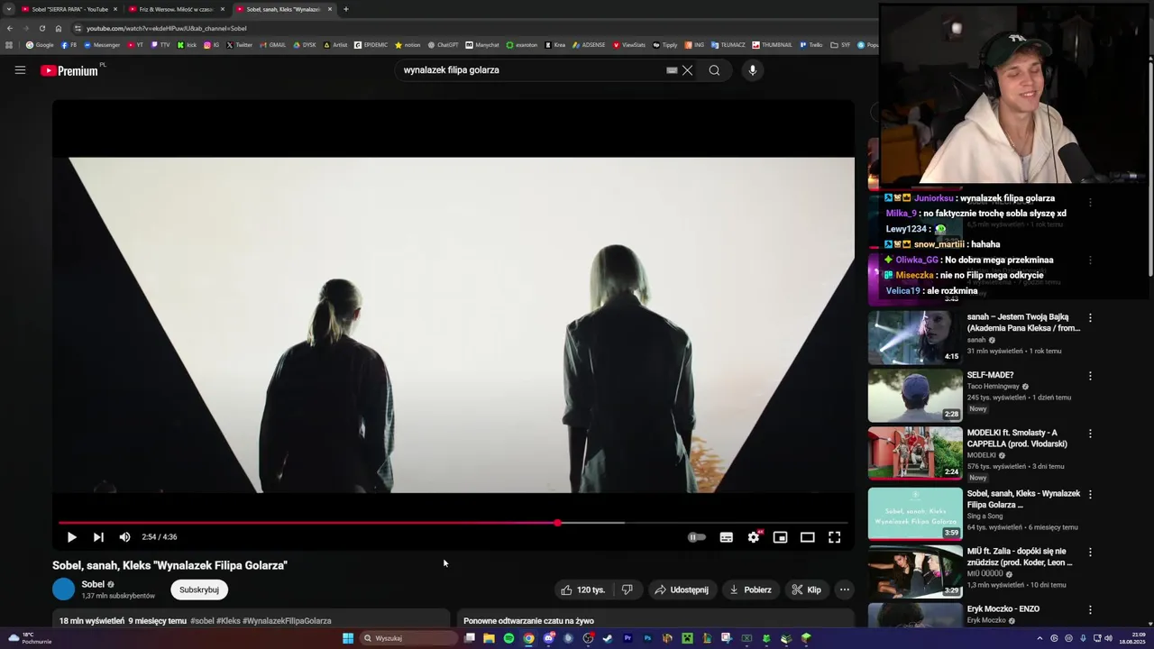
Task: Open options menu for SELF-MADE? video
Action: (1090, 376)
